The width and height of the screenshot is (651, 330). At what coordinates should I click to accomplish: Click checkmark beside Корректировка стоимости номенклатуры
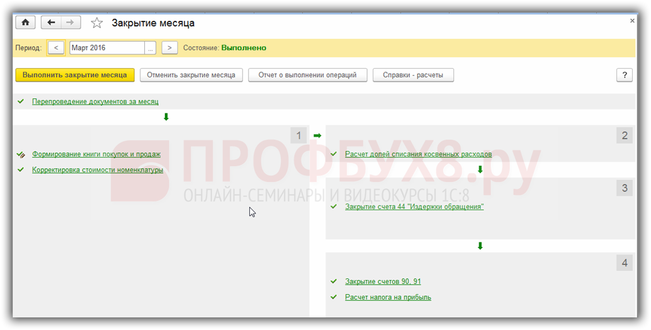click(21, 169)
